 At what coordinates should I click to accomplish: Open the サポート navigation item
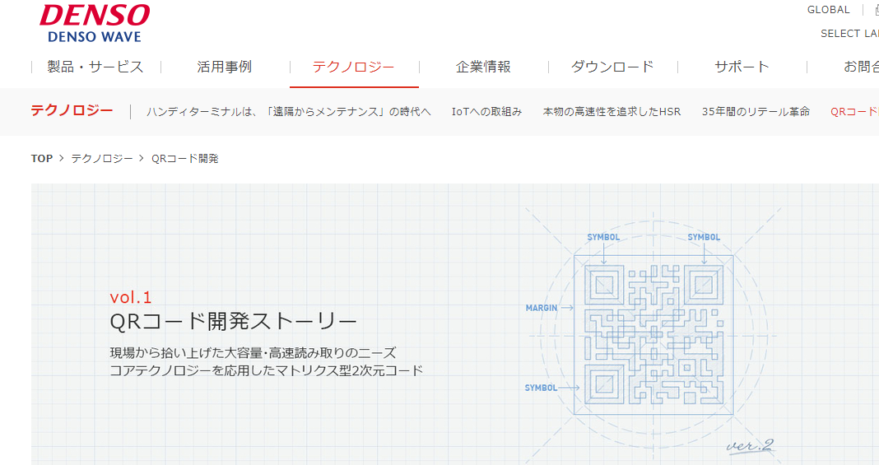(742, 67)
